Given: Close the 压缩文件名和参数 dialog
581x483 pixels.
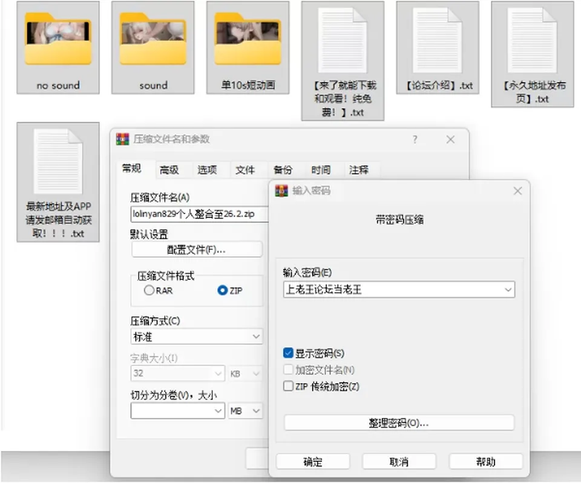Looking at the screenshot, I should pos(450,139).
